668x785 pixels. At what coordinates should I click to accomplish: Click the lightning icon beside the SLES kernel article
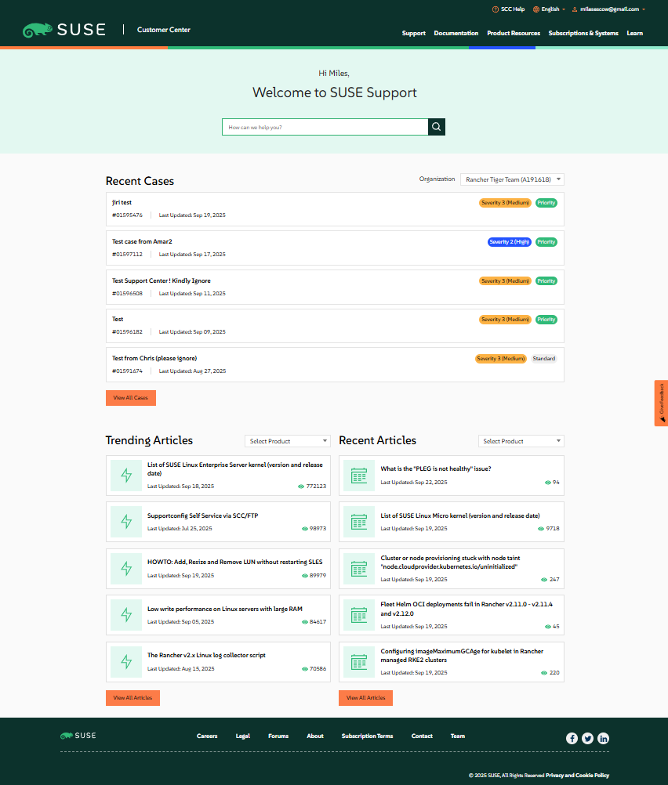click(x=125, y=475)
